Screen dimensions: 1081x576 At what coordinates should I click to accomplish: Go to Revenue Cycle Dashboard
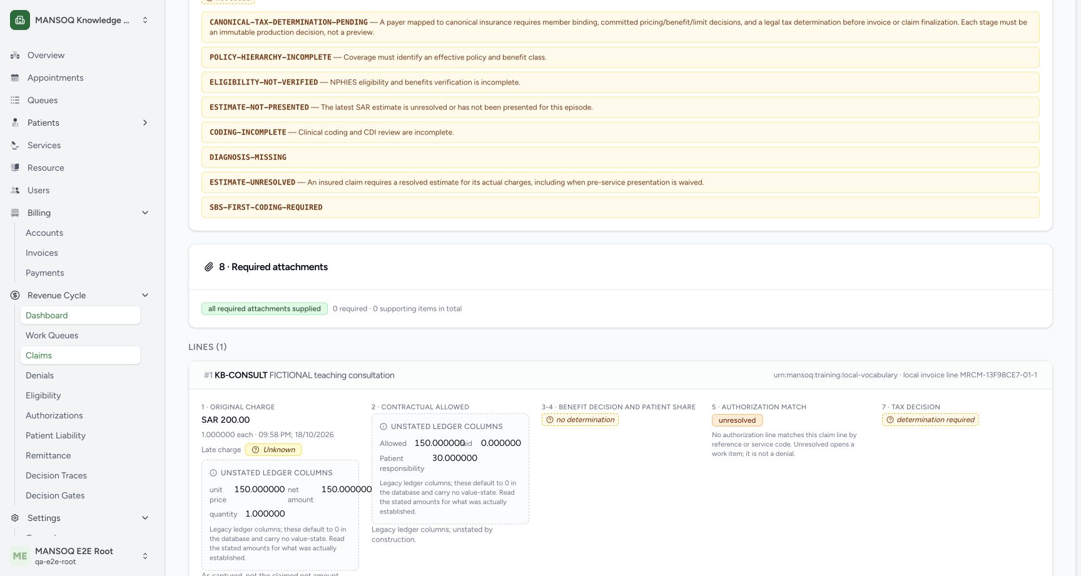pos(80,315)
